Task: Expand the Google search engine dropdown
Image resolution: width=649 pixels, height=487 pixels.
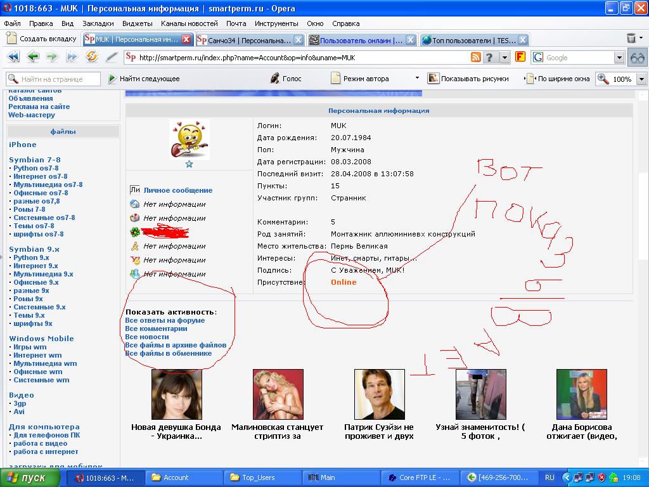Action: 619,58
